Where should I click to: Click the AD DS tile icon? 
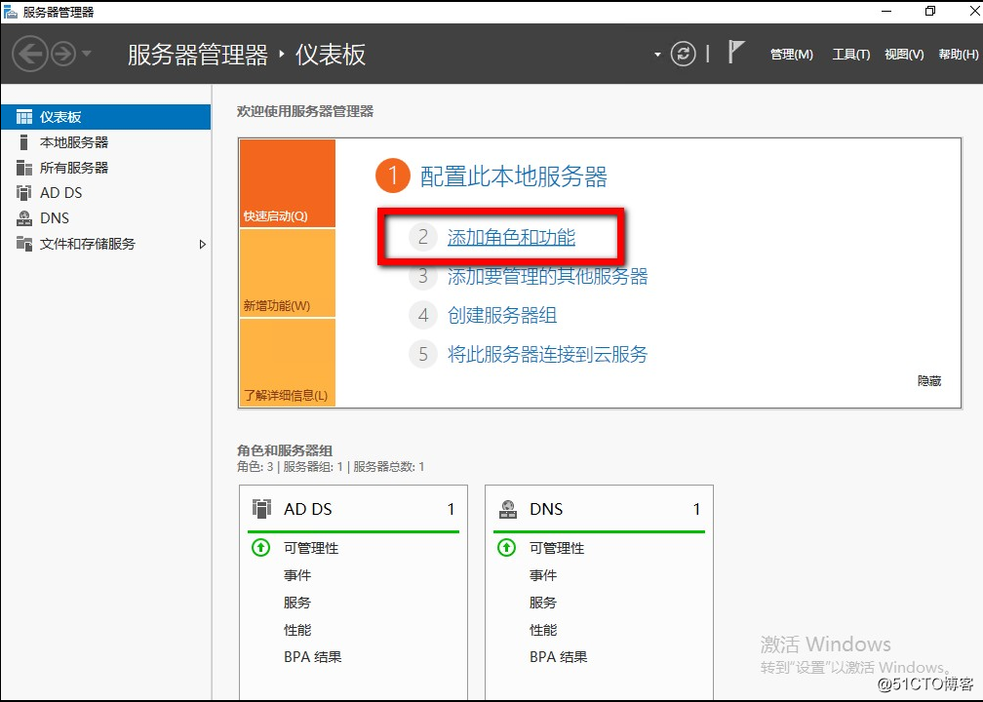point(261,508)
